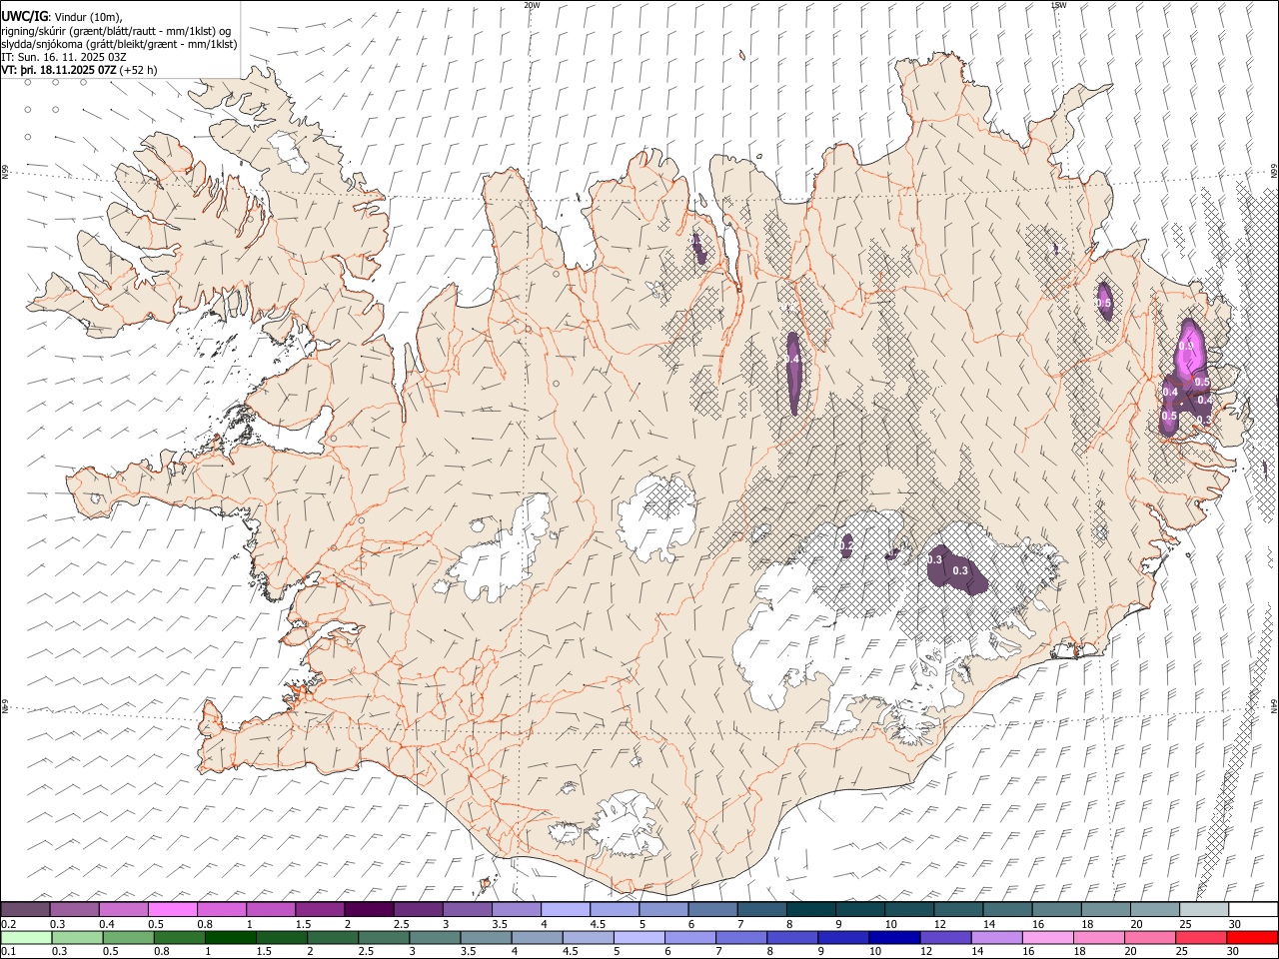Click the '20W' longitude label at the top edge
1279x959 pixels.
(x=532, y=5)
